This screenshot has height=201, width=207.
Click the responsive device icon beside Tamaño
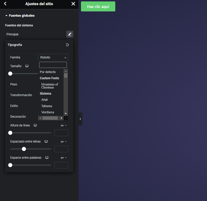tap(27, 66)
